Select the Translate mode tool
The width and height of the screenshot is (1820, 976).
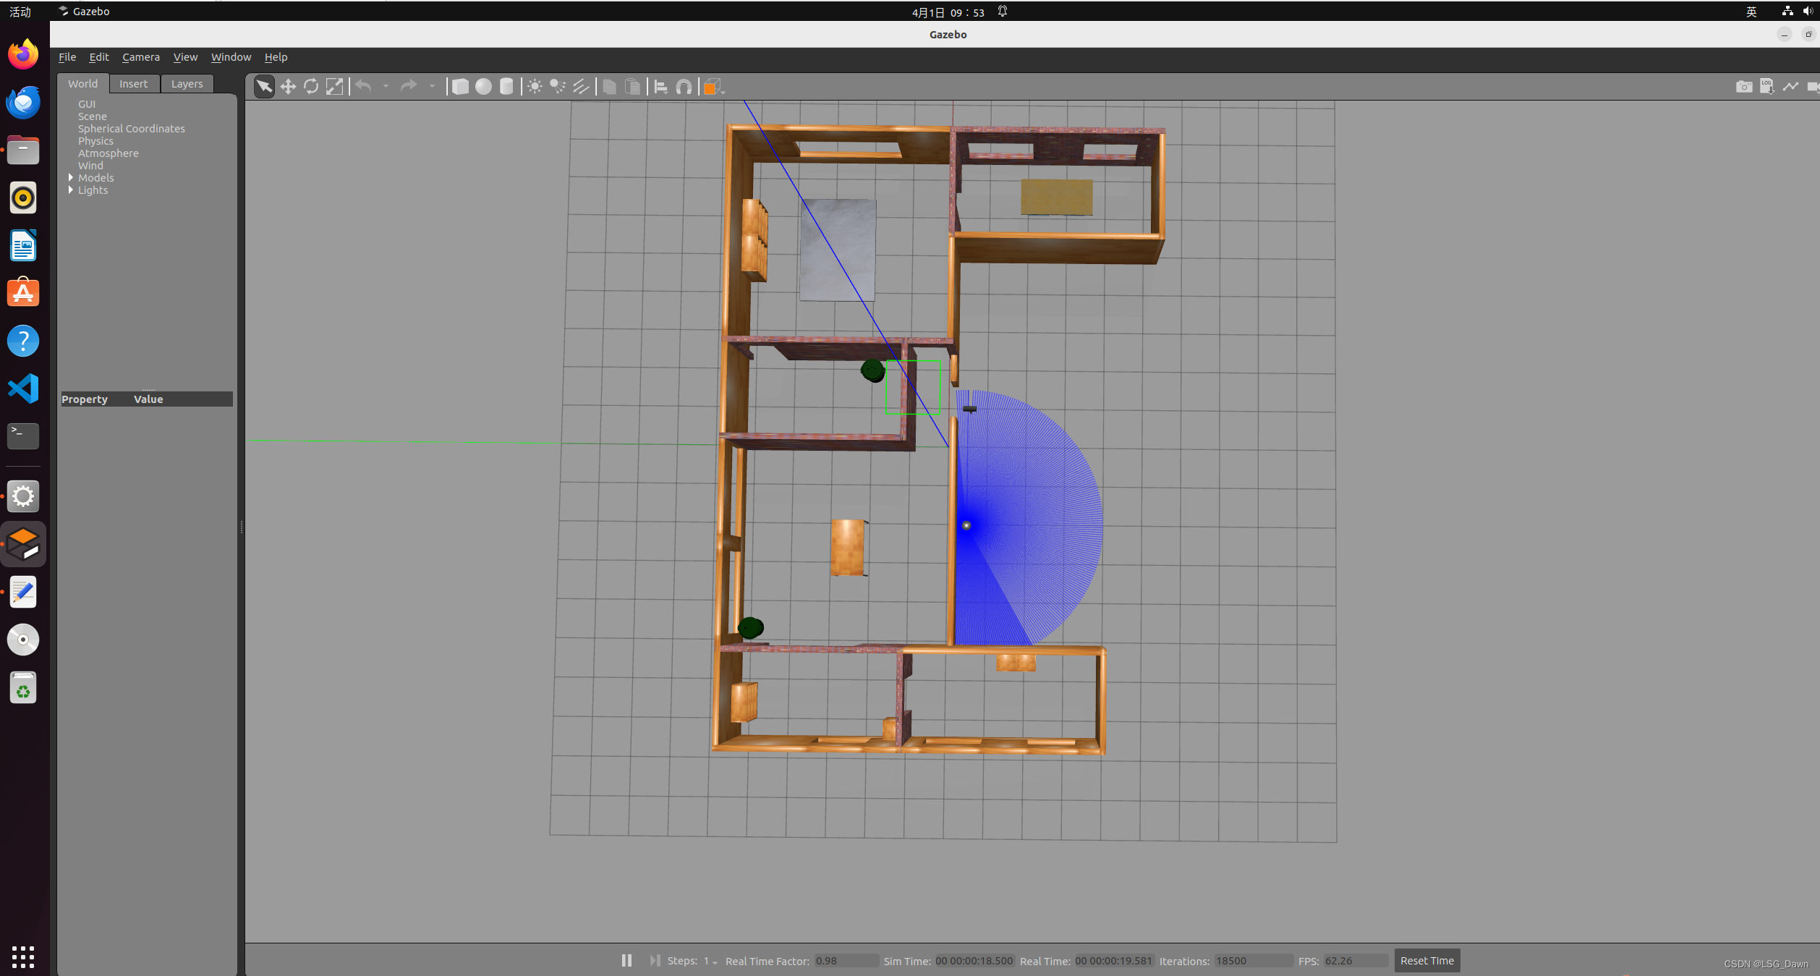coord(288,86)
